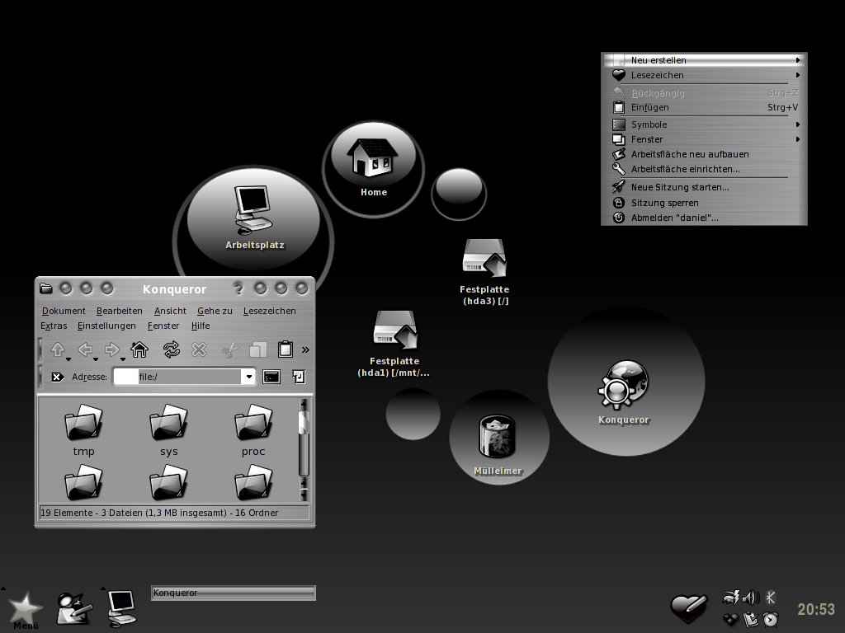Image resolution: width=845 pixels, height=633 pixels.
Task: Expand the Up button history arrow
Action: [x=68, y=359]
